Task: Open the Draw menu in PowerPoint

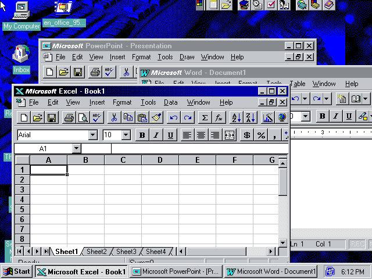Action: tap(187, 57)
